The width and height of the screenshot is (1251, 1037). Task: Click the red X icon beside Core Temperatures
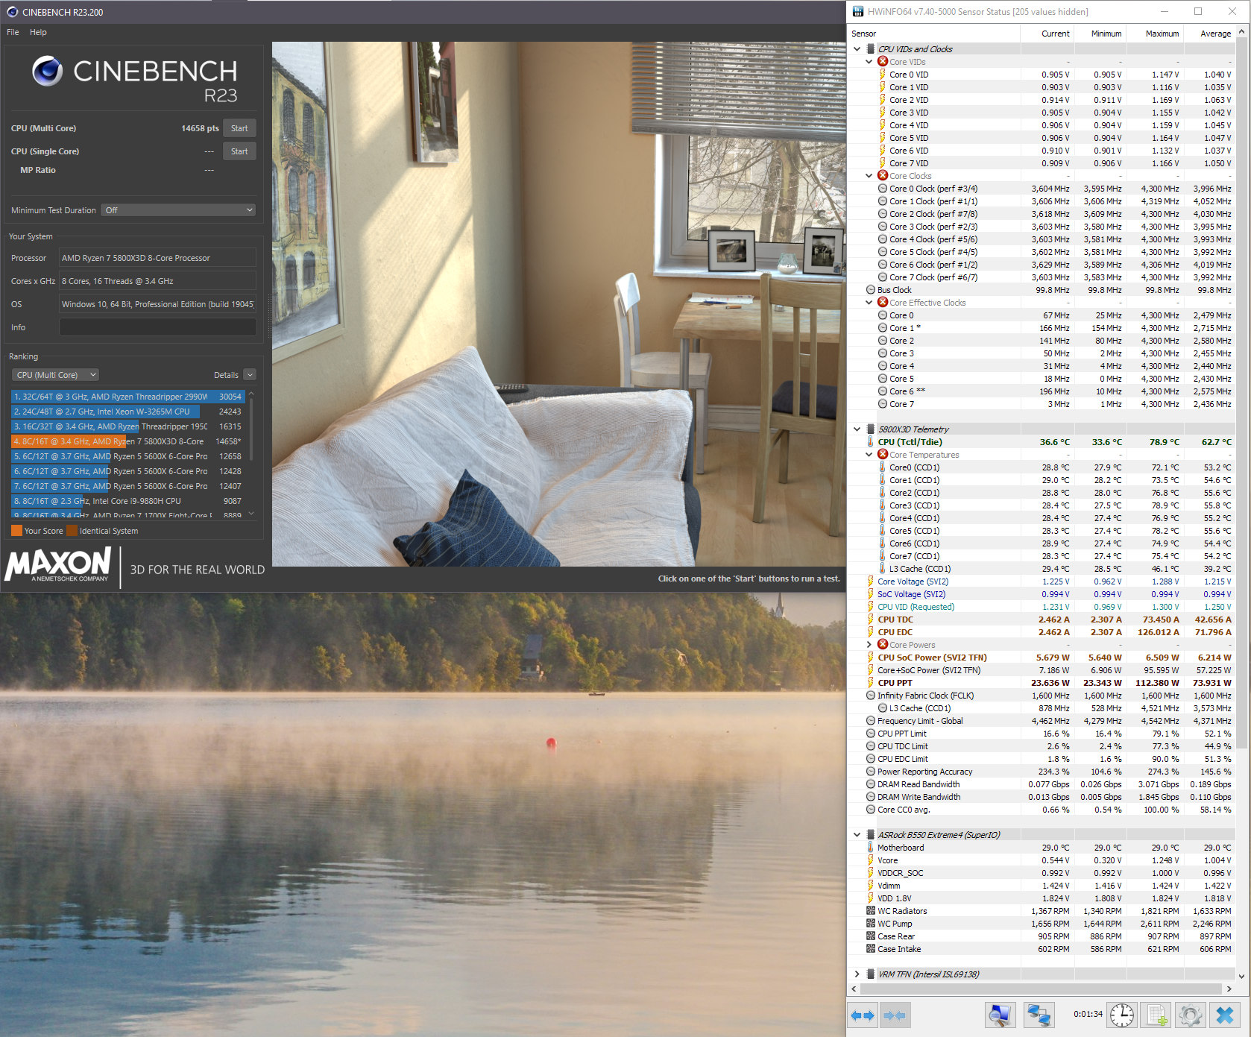coord(883,454)
